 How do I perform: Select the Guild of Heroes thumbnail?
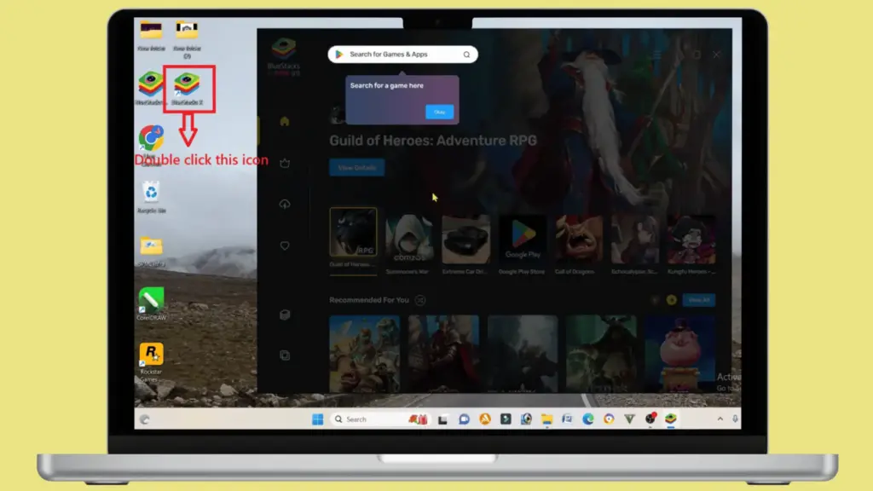tap(353, 232)
